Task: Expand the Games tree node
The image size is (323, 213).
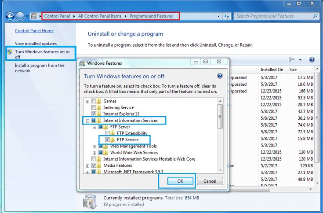Action: 87,102
